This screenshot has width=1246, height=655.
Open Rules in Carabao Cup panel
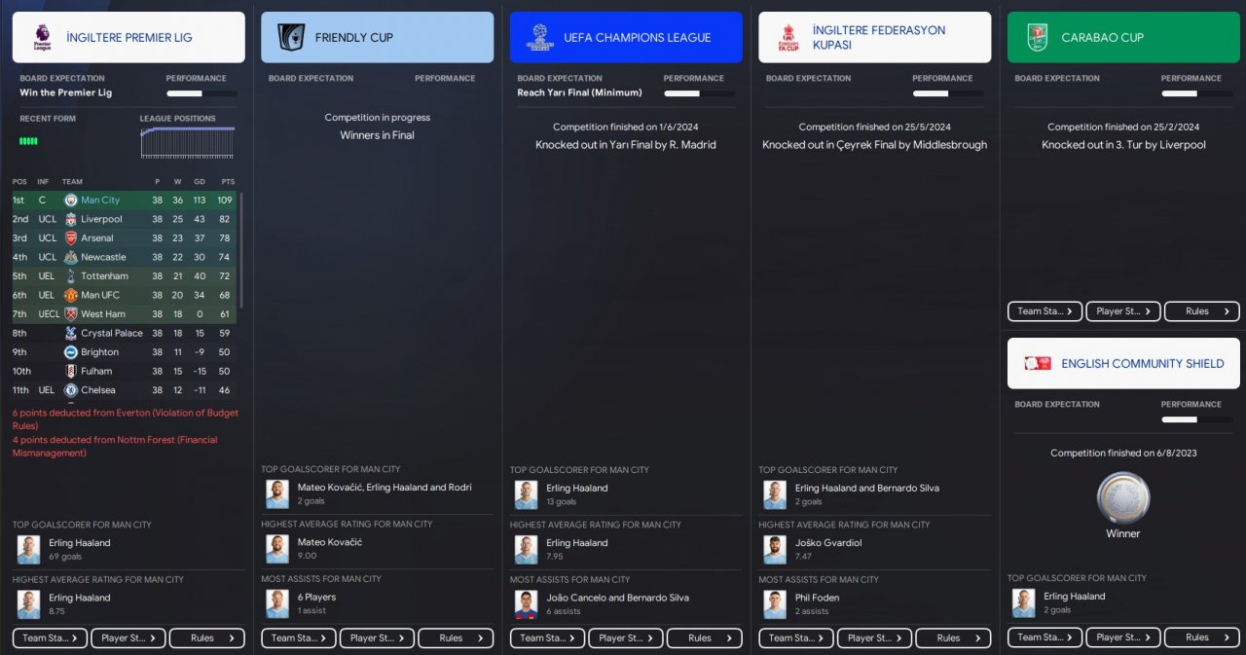point(1202,311)
